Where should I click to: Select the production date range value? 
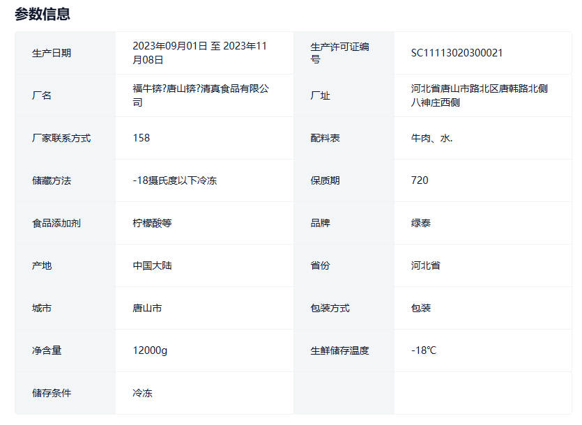(x=200, y=53)
